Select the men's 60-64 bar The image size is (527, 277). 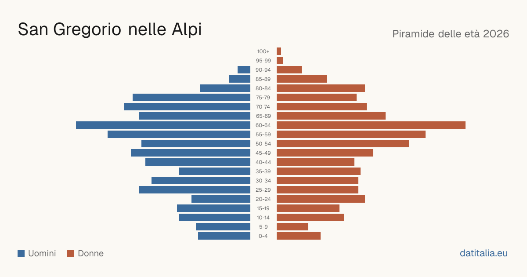click(163, 125)
